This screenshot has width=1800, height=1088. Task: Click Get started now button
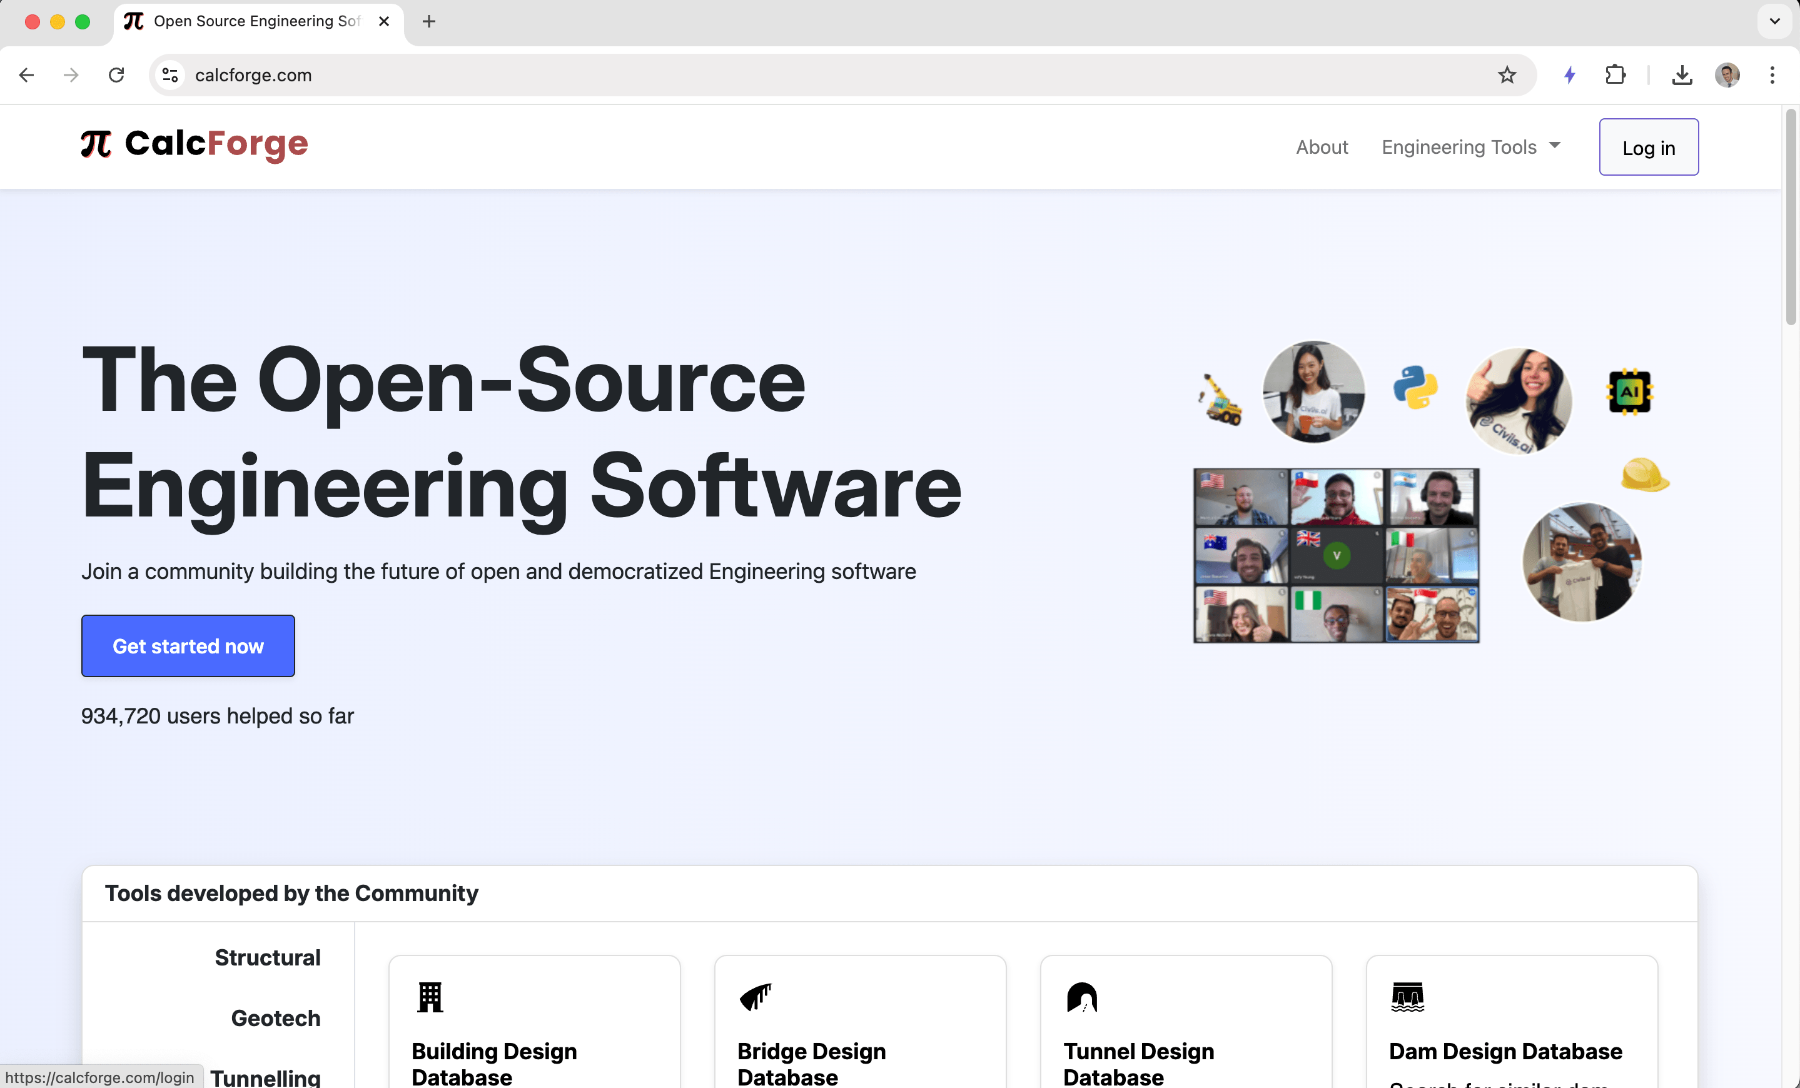pos(188,645)
